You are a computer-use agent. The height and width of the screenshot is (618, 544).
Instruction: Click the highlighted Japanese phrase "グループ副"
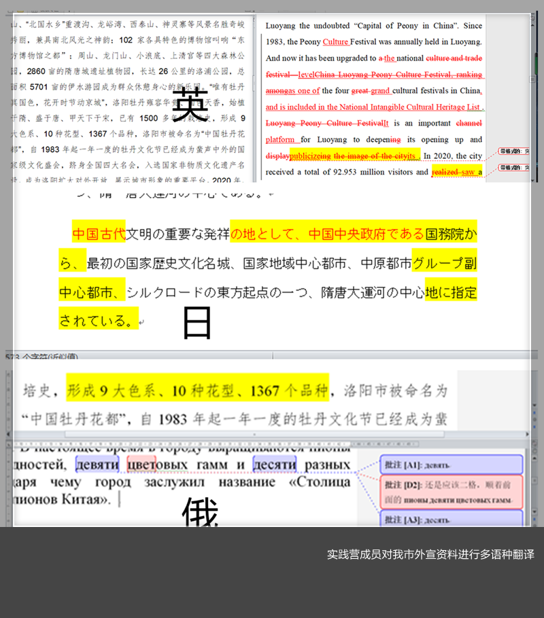(444, 263)
